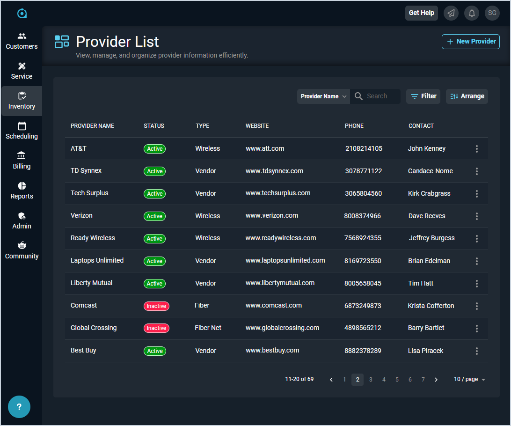Expand the Provider Name search dropdown
Image resolution: width=511 pixels, height=426 pixels.
(323, 96)
